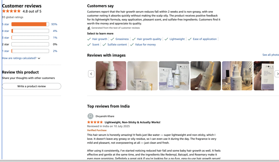Click the 1 star rating bar

tap(30, 51)
